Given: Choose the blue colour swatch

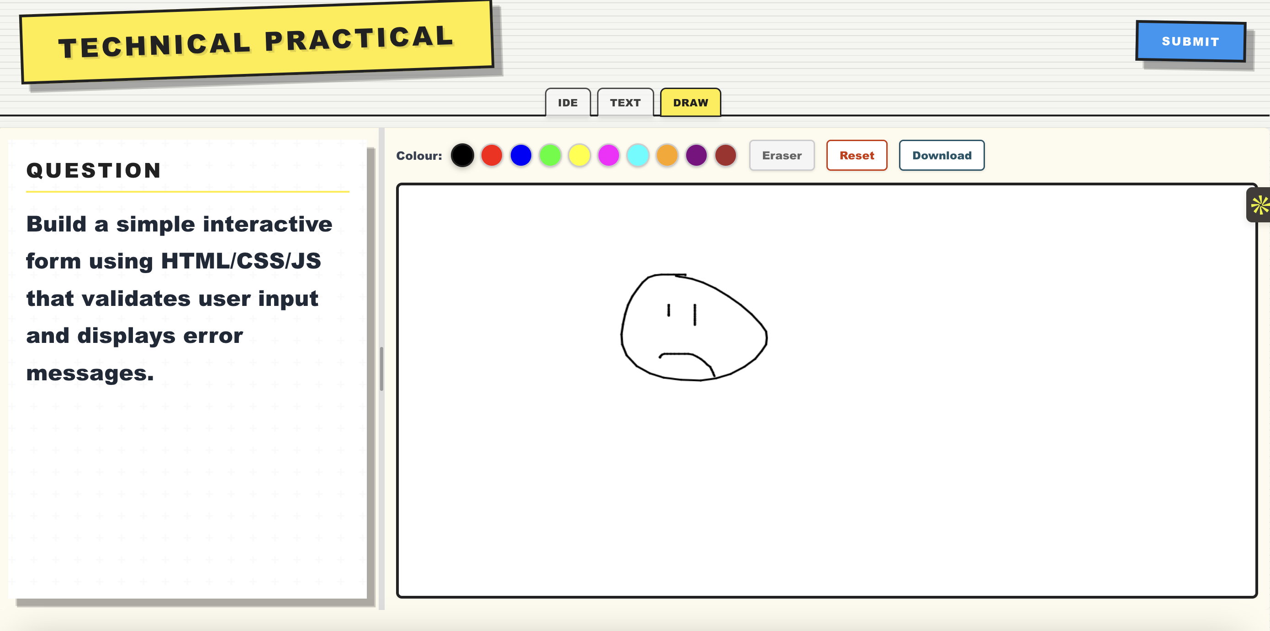Looking at the screenshot, I should coord(521,156).
